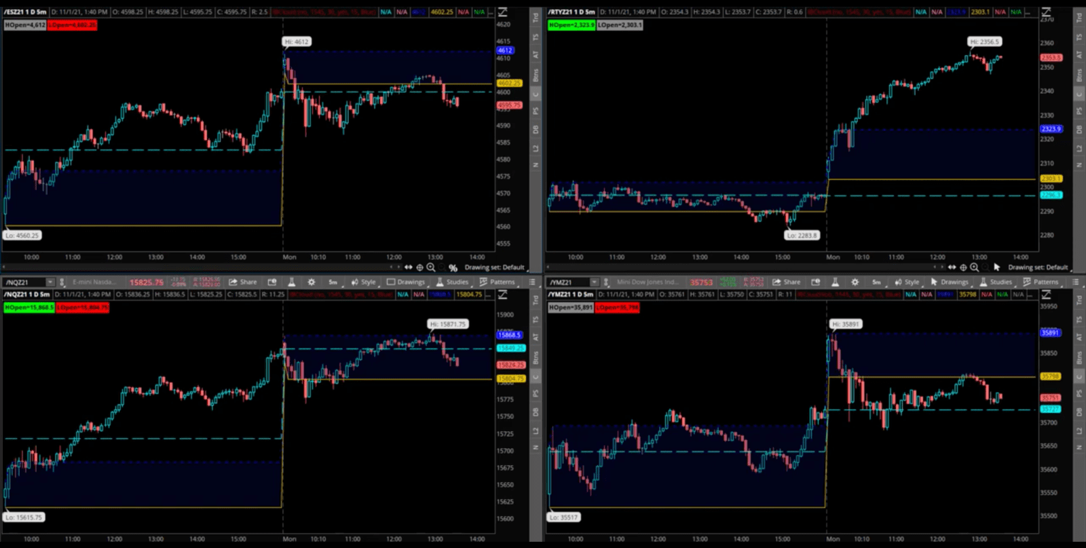Click the price-axis scale icon on /YM chart
Image resolution: width=1086 pixels, height=548 pixels.
[x=1047, y=294]
